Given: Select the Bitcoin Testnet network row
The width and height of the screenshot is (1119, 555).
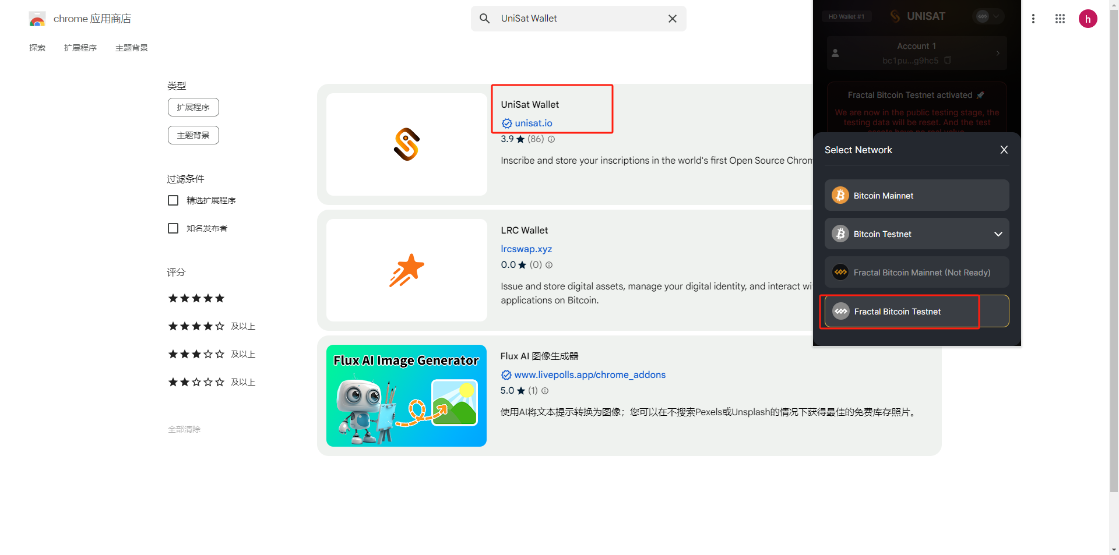Looking at the screenshot, I should [x=917, y=234].
